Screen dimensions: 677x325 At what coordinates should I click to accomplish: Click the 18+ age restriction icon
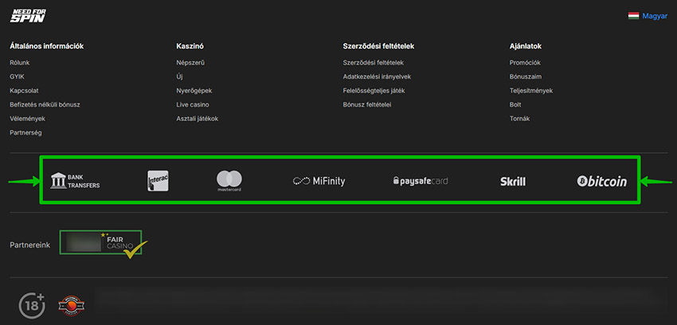pyautogui.click(x=31, y=304)
